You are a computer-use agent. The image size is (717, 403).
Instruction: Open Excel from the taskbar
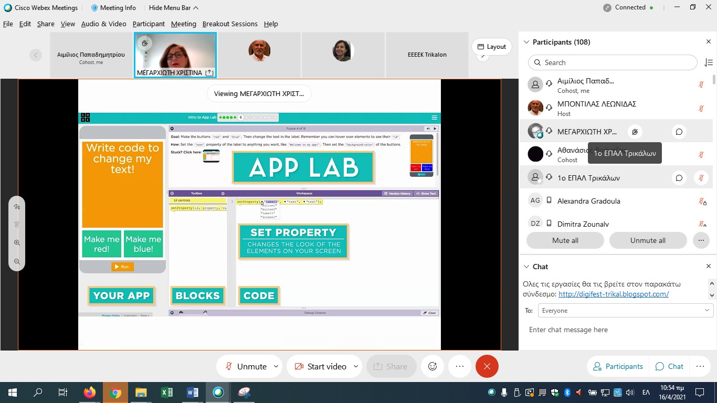pos(166,393)
